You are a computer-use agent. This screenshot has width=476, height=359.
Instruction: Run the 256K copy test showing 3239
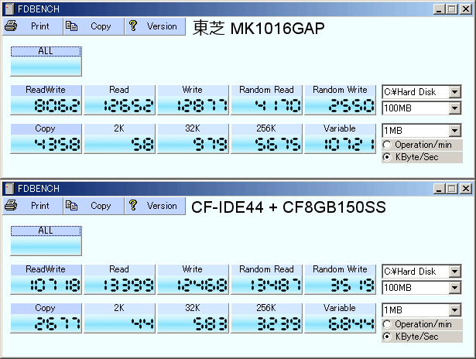click(x=266, y=318)
